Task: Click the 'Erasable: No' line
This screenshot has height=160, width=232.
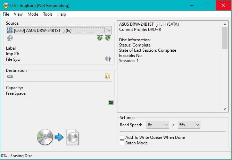Action: click(x=130, y=56)
